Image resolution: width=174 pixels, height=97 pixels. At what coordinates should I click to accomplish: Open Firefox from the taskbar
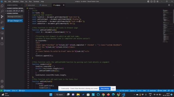108,95
